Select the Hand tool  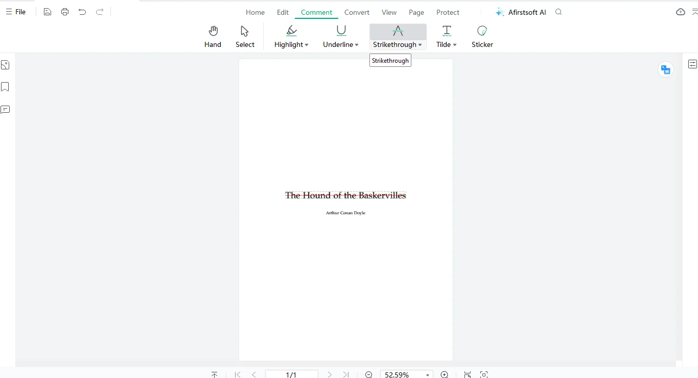pos(213,36)
